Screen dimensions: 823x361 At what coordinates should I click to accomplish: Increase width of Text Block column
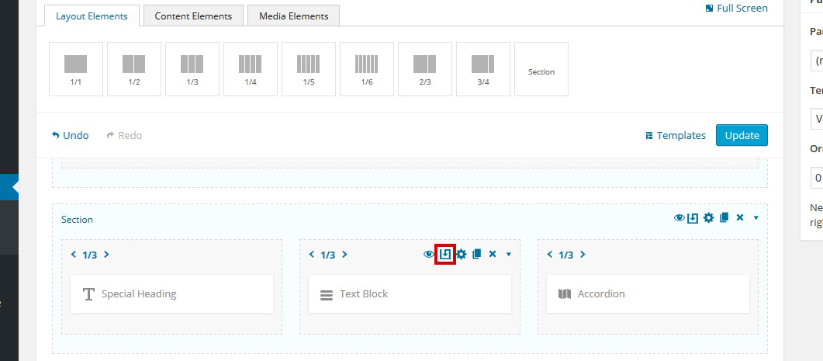coord(344,255)
